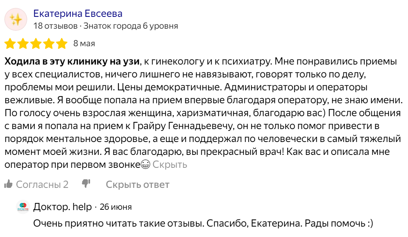This screenshot has height=237, width=408.
Task: Click the second rating star
Action: (23, 44)
